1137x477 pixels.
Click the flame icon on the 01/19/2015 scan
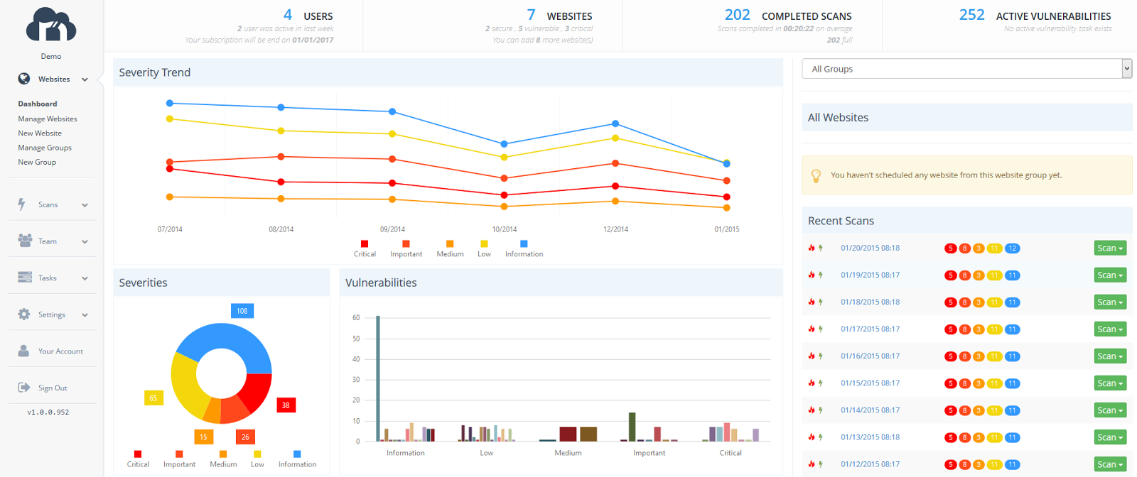pos(812,275)
